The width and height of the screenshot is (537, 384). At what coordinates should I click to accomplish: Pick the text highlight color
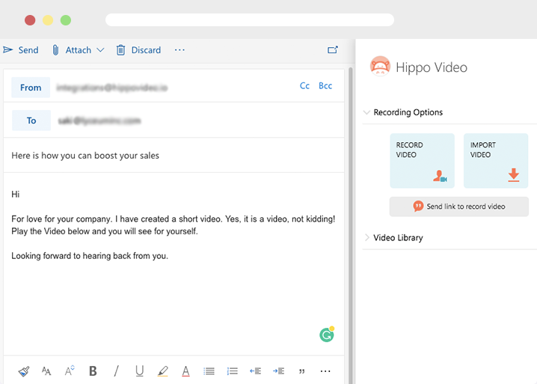(x=162, y=371)
